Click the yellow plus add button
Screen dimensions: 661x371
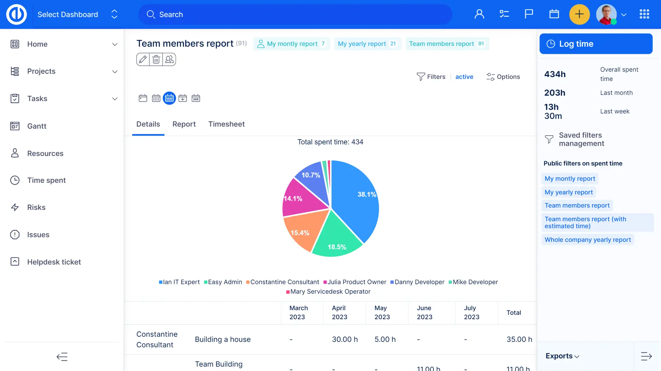pyautogui.click(x=579, y=14)
